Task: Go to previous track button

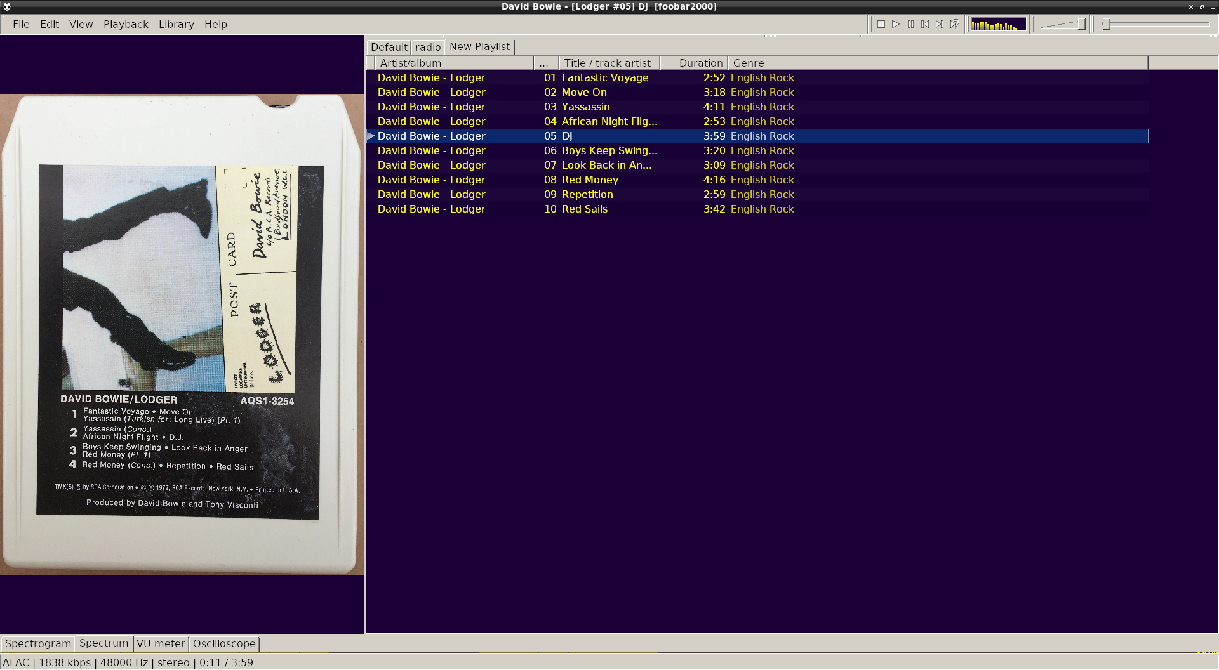Action: pyautogui.click(x=925, y=24)
